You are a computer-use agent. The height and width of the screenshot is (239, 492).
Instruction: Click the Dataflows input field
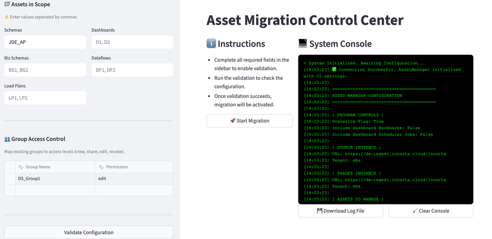point(132,70)
